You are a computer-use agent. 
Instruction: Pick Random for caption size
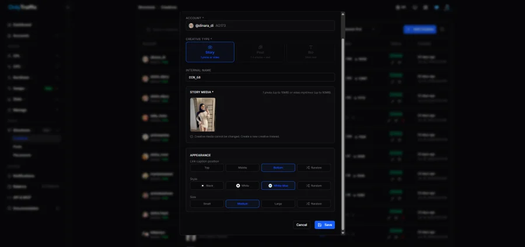[314, 204]
